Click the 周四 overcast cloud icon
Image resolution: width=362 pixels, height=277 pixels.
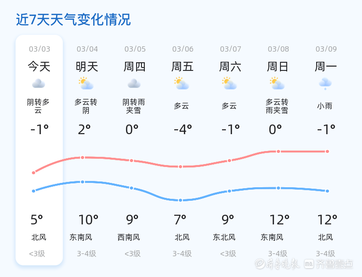tap(134, 83)
